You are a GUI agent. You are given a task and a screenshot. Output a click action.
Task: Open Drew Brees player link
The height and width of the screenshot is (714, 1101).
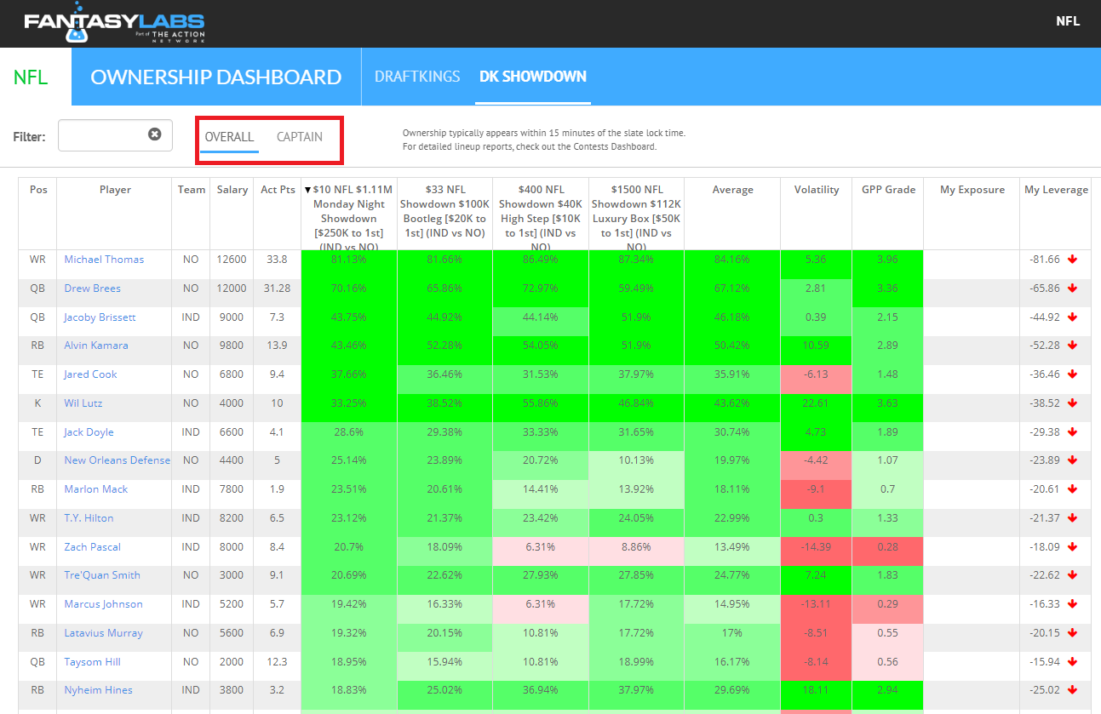pyautogui.click(x=92, y=288)
